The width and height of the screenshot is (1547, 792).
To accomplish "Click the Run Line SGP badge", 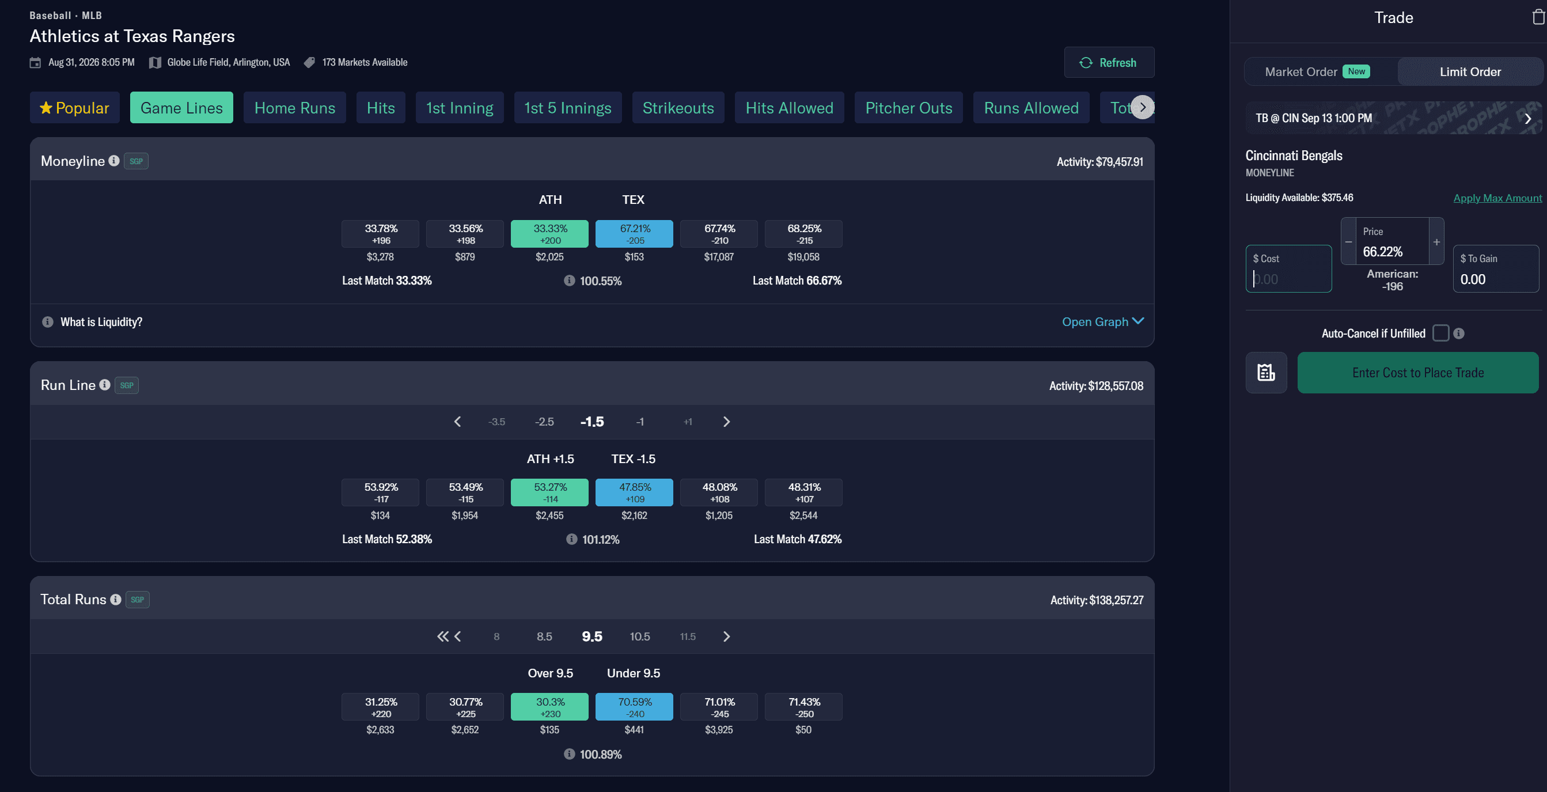I will click(x=127, y=385).
